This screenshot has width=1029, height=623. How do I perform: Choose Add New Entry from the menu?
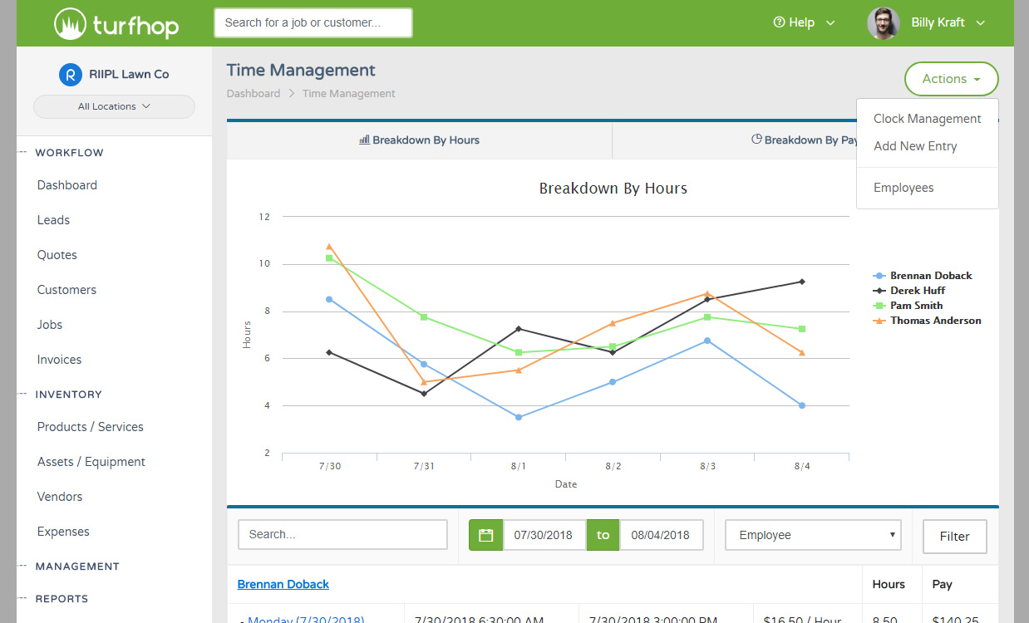(915, 146)
